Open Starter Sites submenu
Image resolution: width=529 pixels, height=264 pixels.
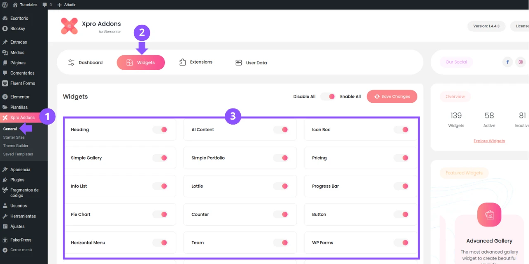(14, 137)
